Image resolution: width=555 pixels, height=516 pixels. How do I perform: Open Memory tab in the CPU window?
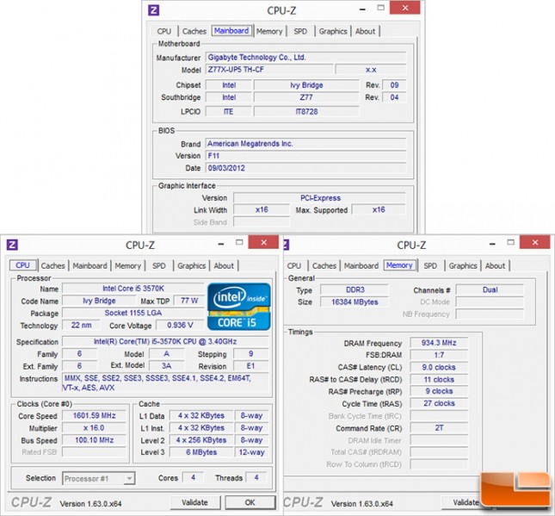click(127, 266)
